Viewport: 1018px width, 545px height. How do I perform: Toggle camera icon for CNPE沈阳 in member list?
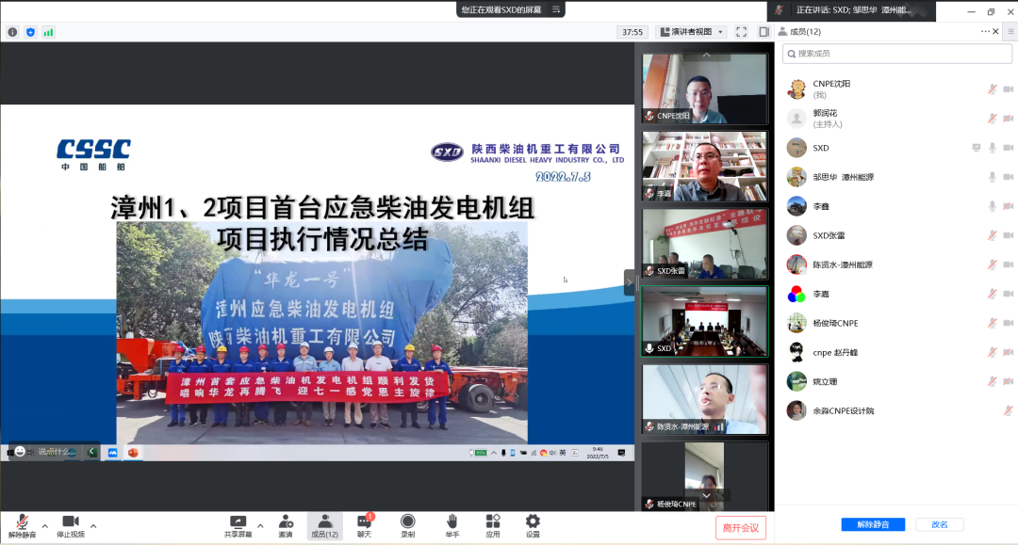1008,89
